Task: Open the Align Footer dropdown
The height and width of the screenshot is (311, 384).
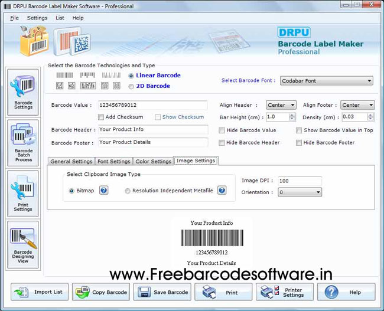Action: 357,105
